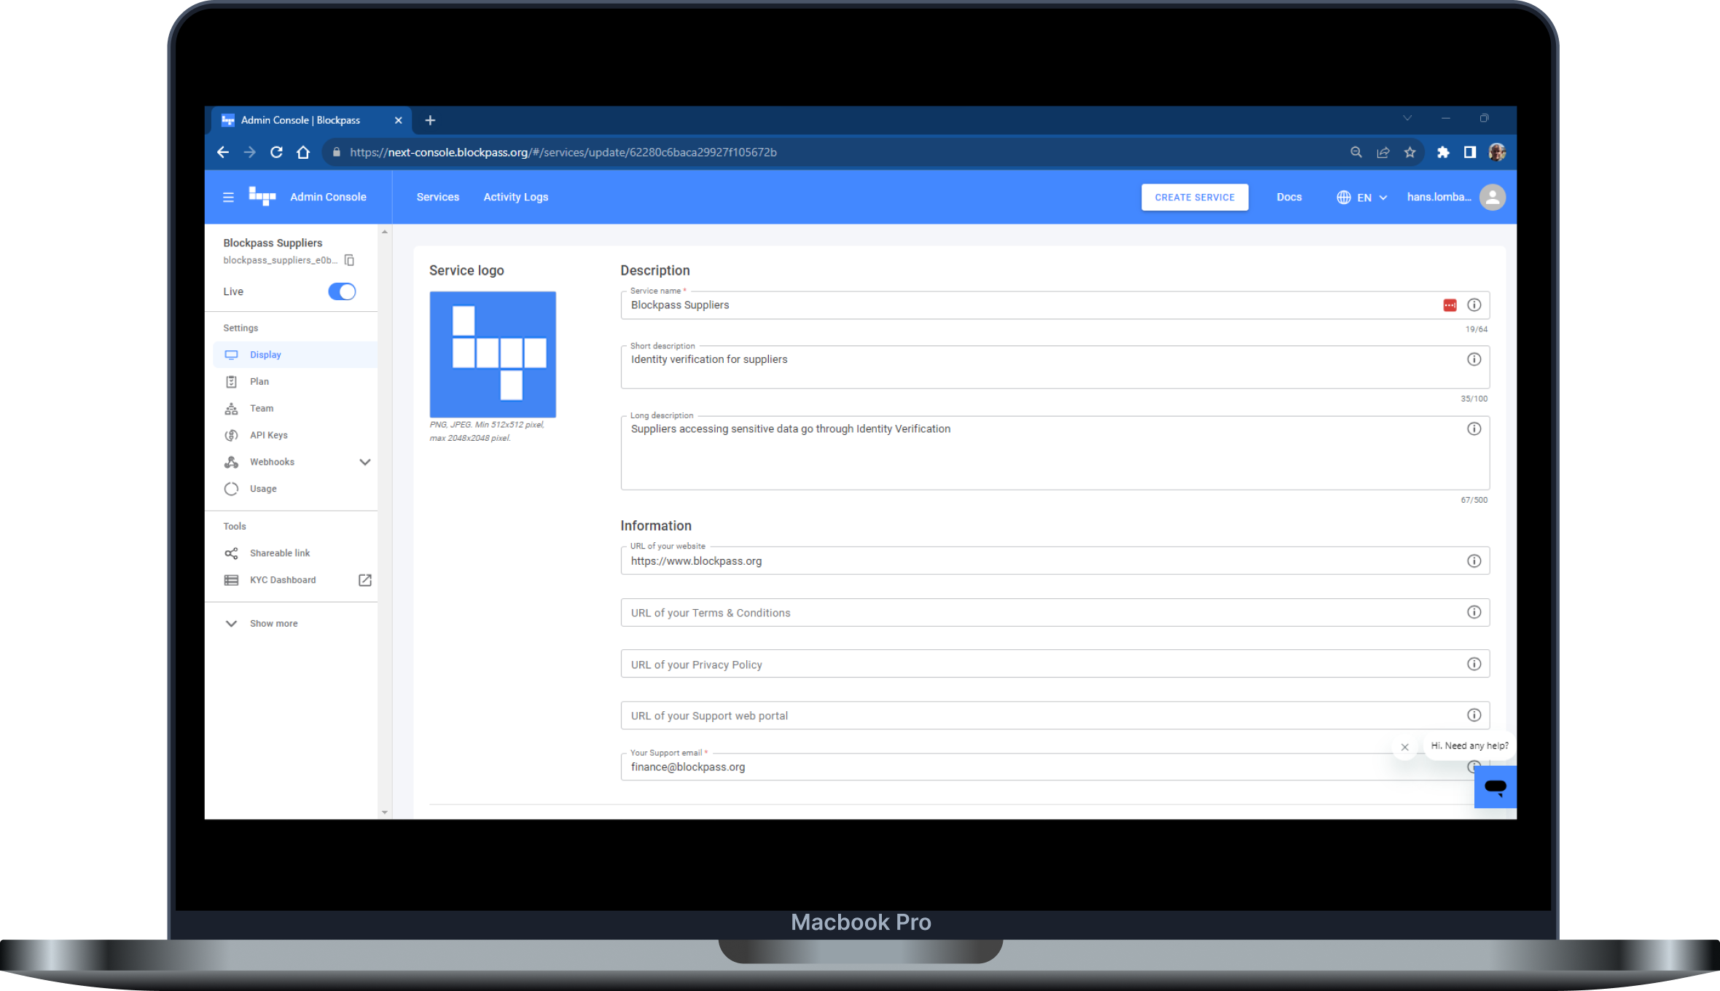Share this page from the address bar
1720x991 pixels.
pos(1383,152)
